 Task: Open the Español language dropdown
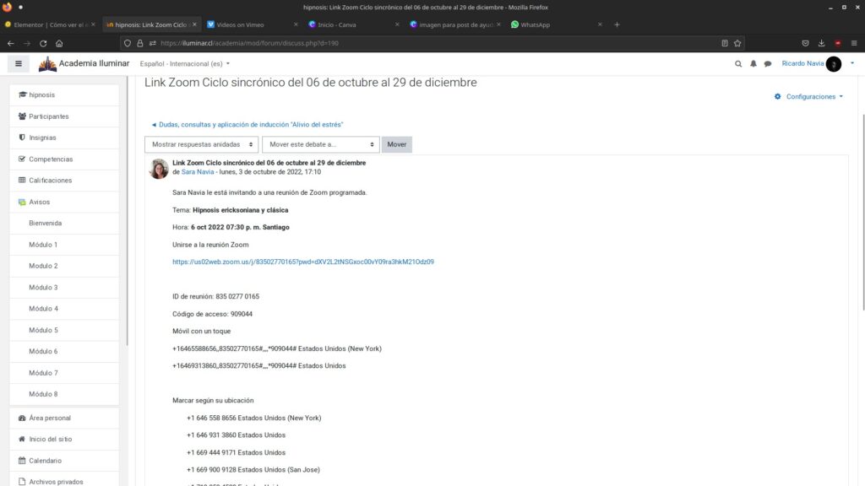185,64
